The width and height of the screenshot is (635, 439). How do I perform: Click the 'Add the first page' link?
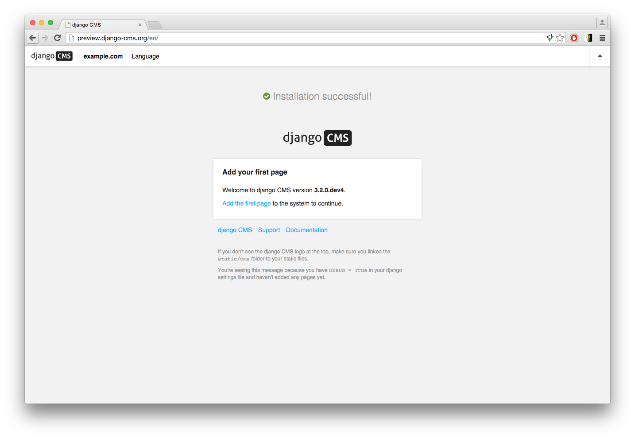246,203
